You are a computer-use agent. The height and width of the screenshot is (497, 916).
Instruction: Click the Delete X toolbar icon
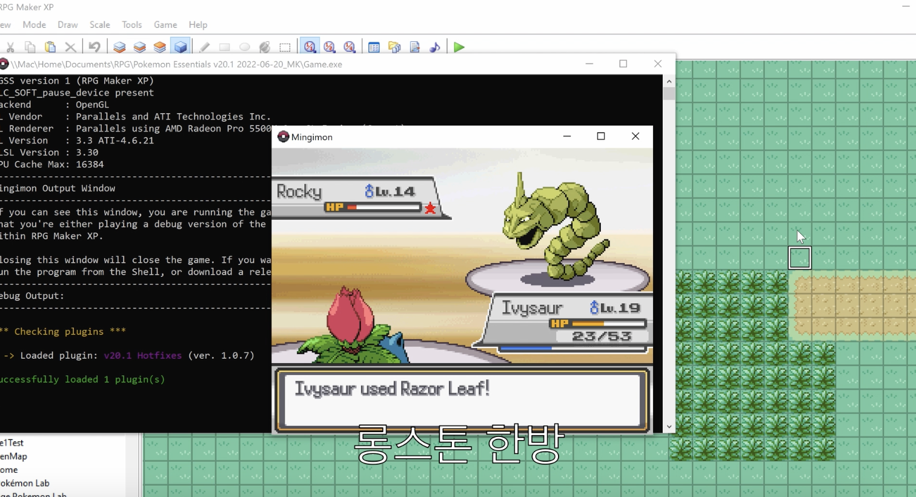tap(70, 47)
